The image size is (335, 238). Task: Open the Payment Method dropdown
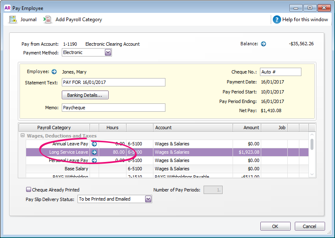click(108, 53)
